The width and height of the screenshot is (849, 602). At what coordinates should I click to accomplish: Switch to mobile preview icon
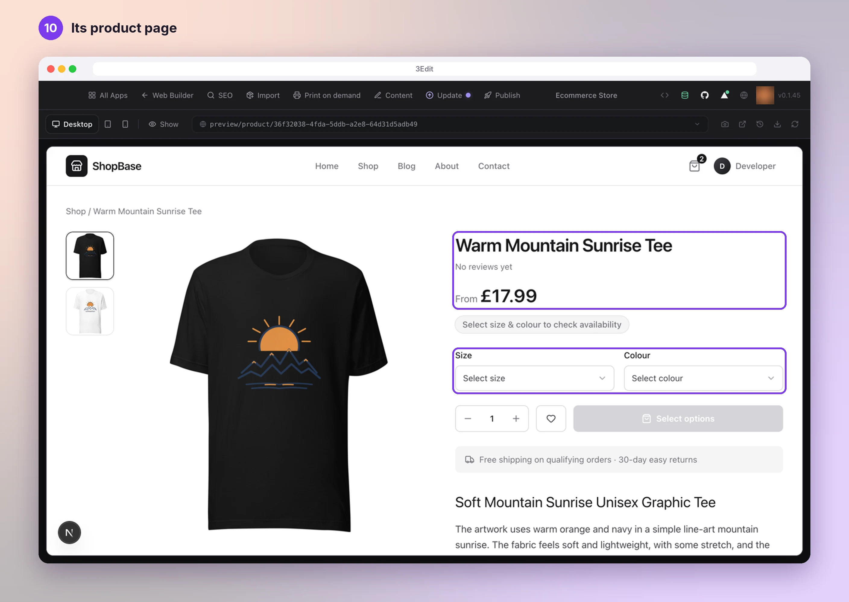point(125,124)
